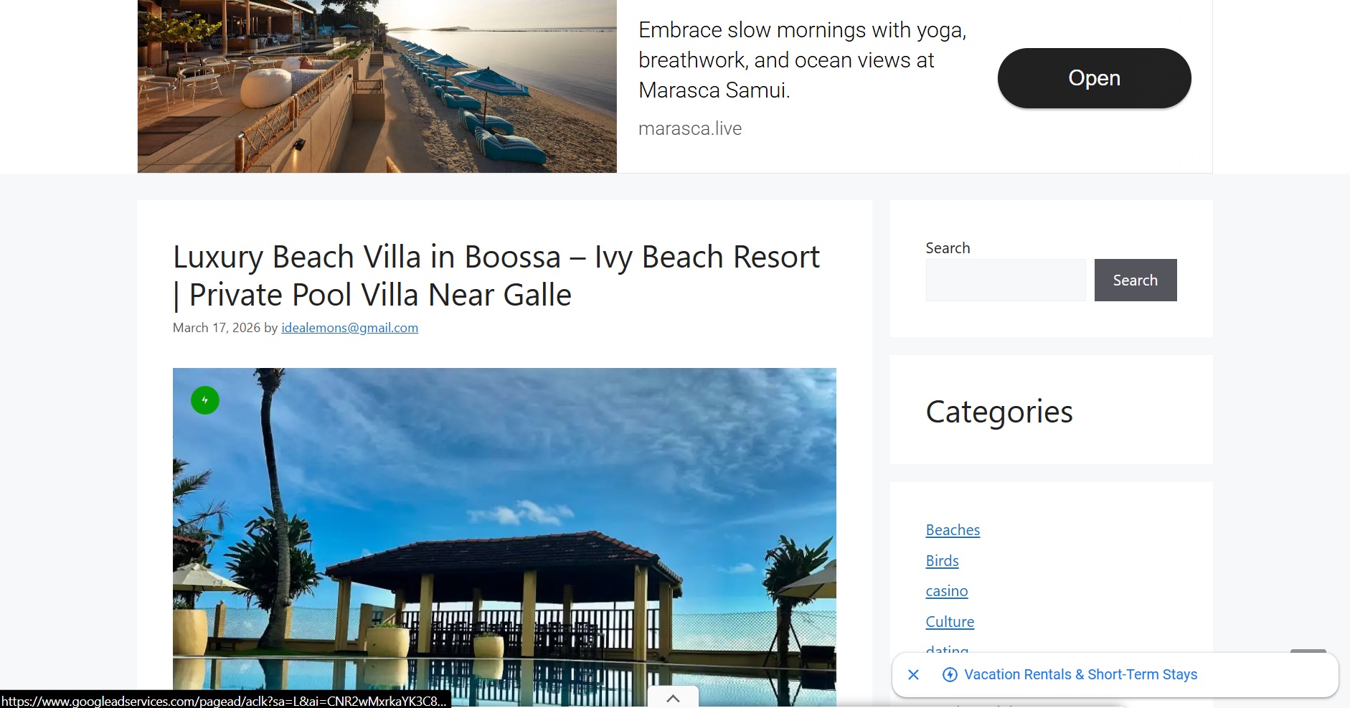
Task: Click the Luxury Beach Villa article title
Action: tap(496, 275)
